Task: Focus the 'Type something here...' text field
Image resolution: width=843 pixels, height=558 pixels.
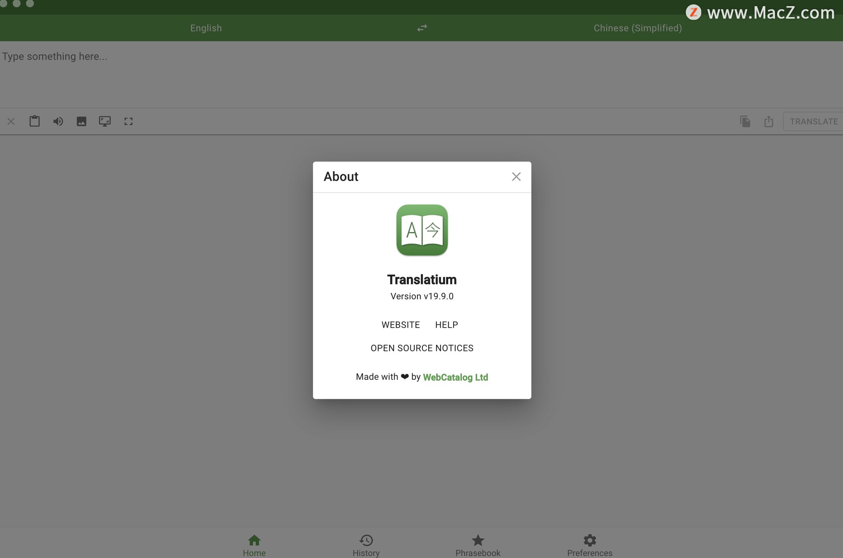Action: pos(421,75)
